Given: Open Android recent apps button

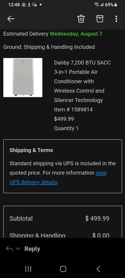Looking at the screenshot, I should click(28, 269).
